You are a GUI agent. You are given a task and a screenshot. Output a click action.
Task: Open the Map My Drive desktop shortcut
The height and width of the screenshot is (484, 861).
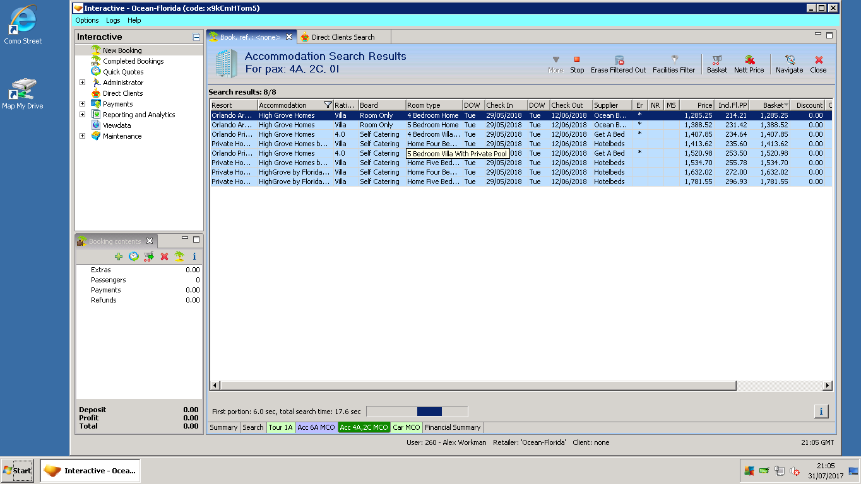click(23, 93)
